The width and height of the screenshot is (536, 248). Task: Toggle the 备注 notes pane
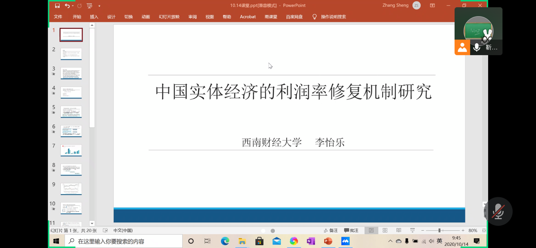click(x=331, y=231)
